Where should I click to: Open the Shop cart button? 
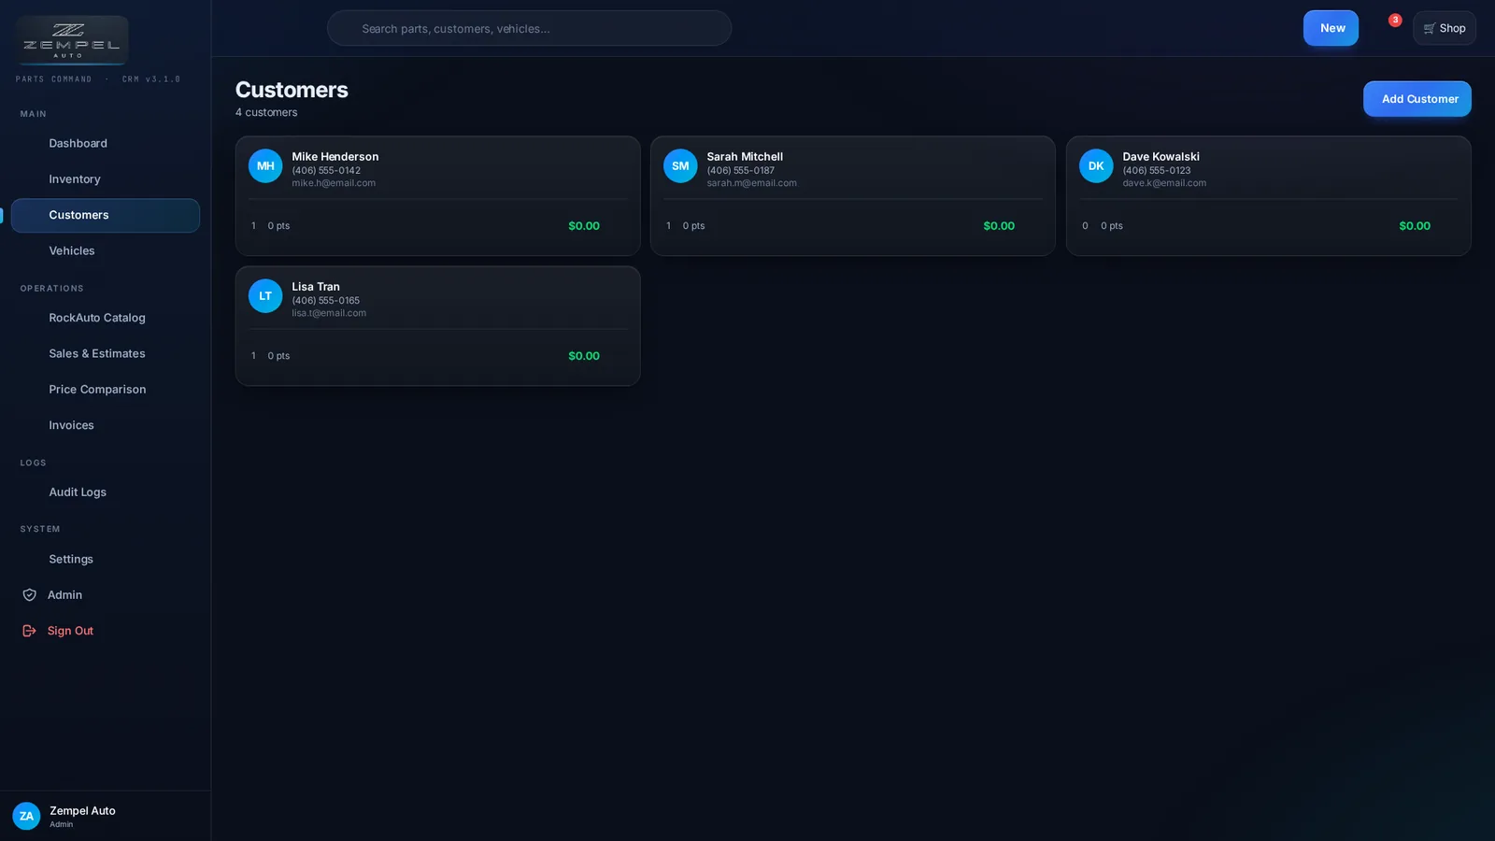tap(1445, 28)
